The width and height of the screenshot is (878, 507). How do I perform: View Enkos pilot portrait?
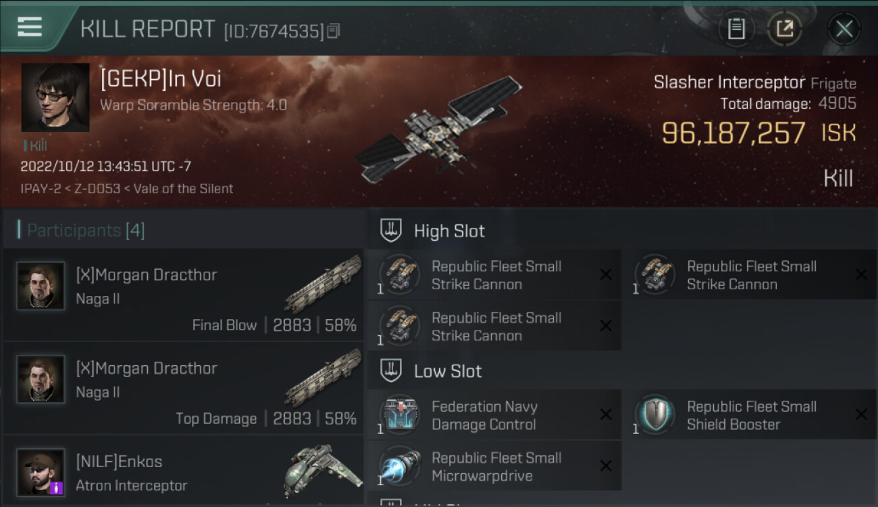tap(41, 472)
